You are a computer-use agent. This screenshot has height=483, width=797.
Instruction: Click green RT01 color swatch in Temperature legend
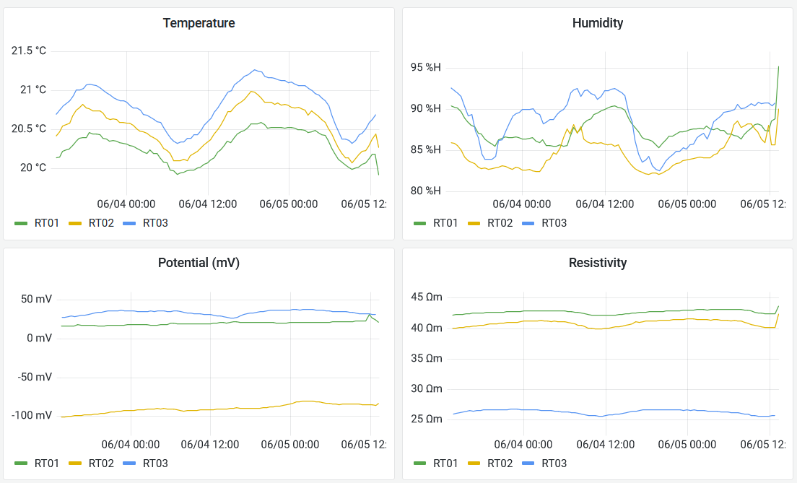click(21, 224)
